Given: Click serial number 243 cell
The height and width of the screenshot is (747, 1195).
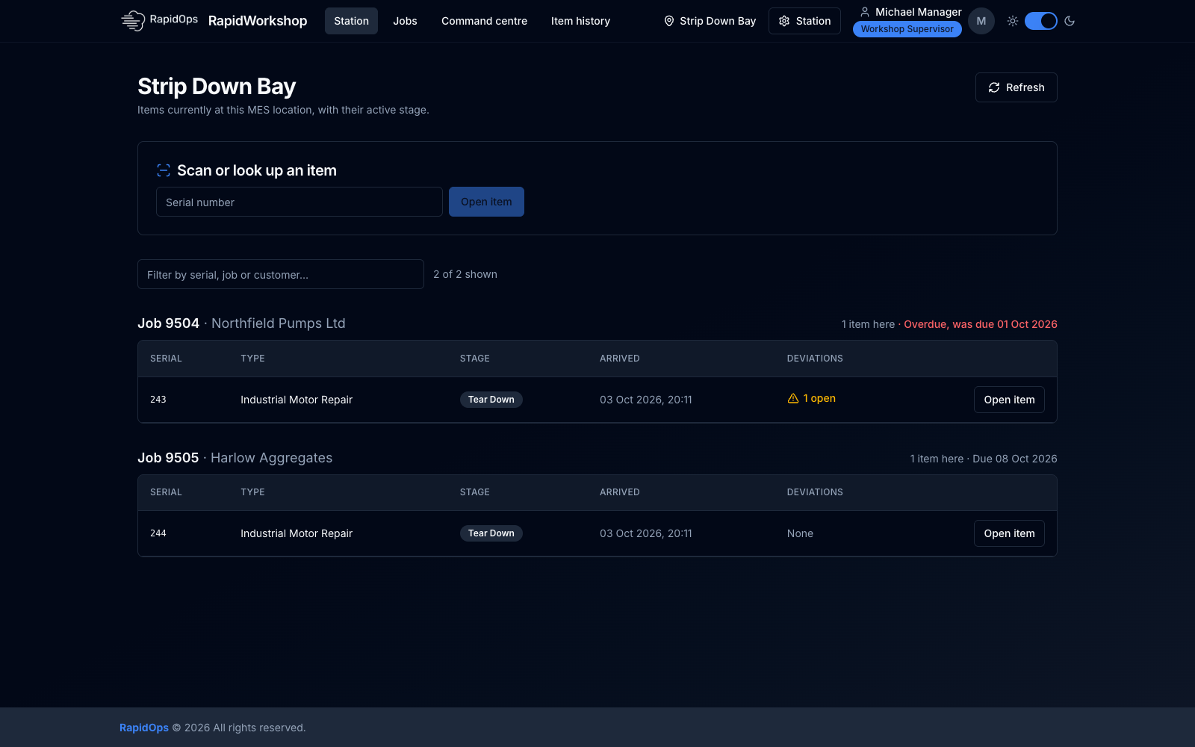Looking at the screenshot, I should point(158,400).
